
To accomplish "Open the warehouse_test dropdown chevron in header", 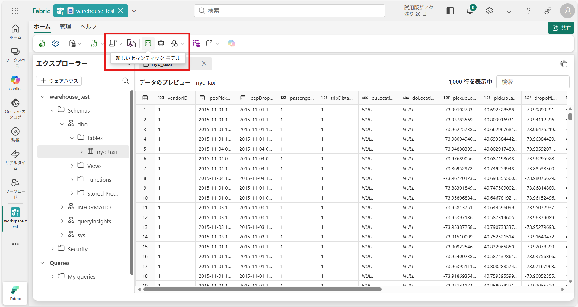I will (134, 11).
